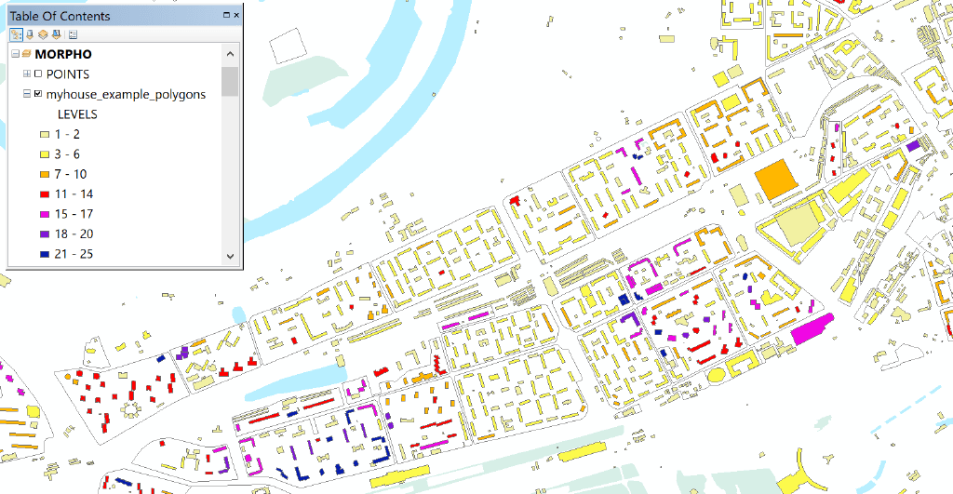The width and height of the screenshot is (953, 494).
Task: Click the '3 - 6' legend label
Action: pos(67,154)
